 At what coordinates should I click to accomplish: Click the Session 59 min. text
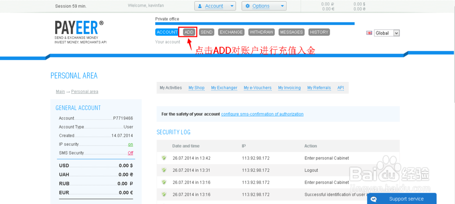pos(71,6)
